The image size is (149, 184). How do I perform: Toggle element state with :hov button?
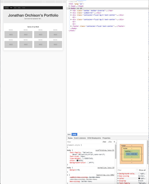click(104, 142)
